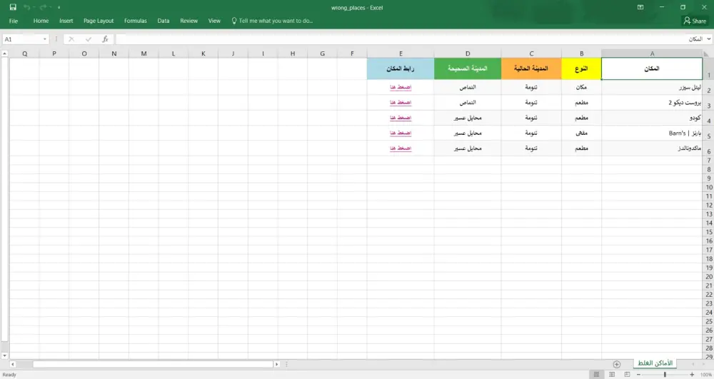Select the مقهى cell in column B

click(x=581, y=133)
